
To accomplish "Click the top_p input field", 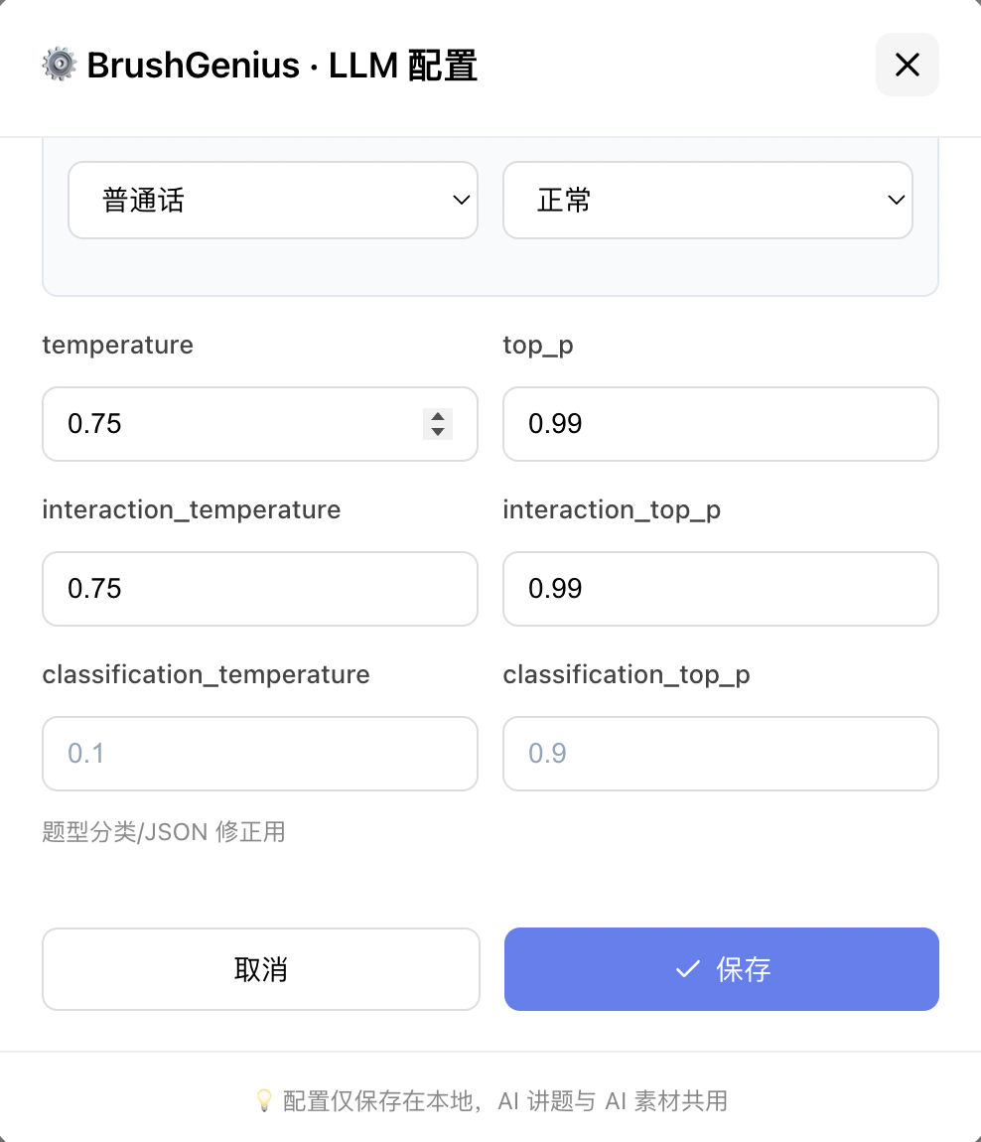I will (x=720, y=424).
